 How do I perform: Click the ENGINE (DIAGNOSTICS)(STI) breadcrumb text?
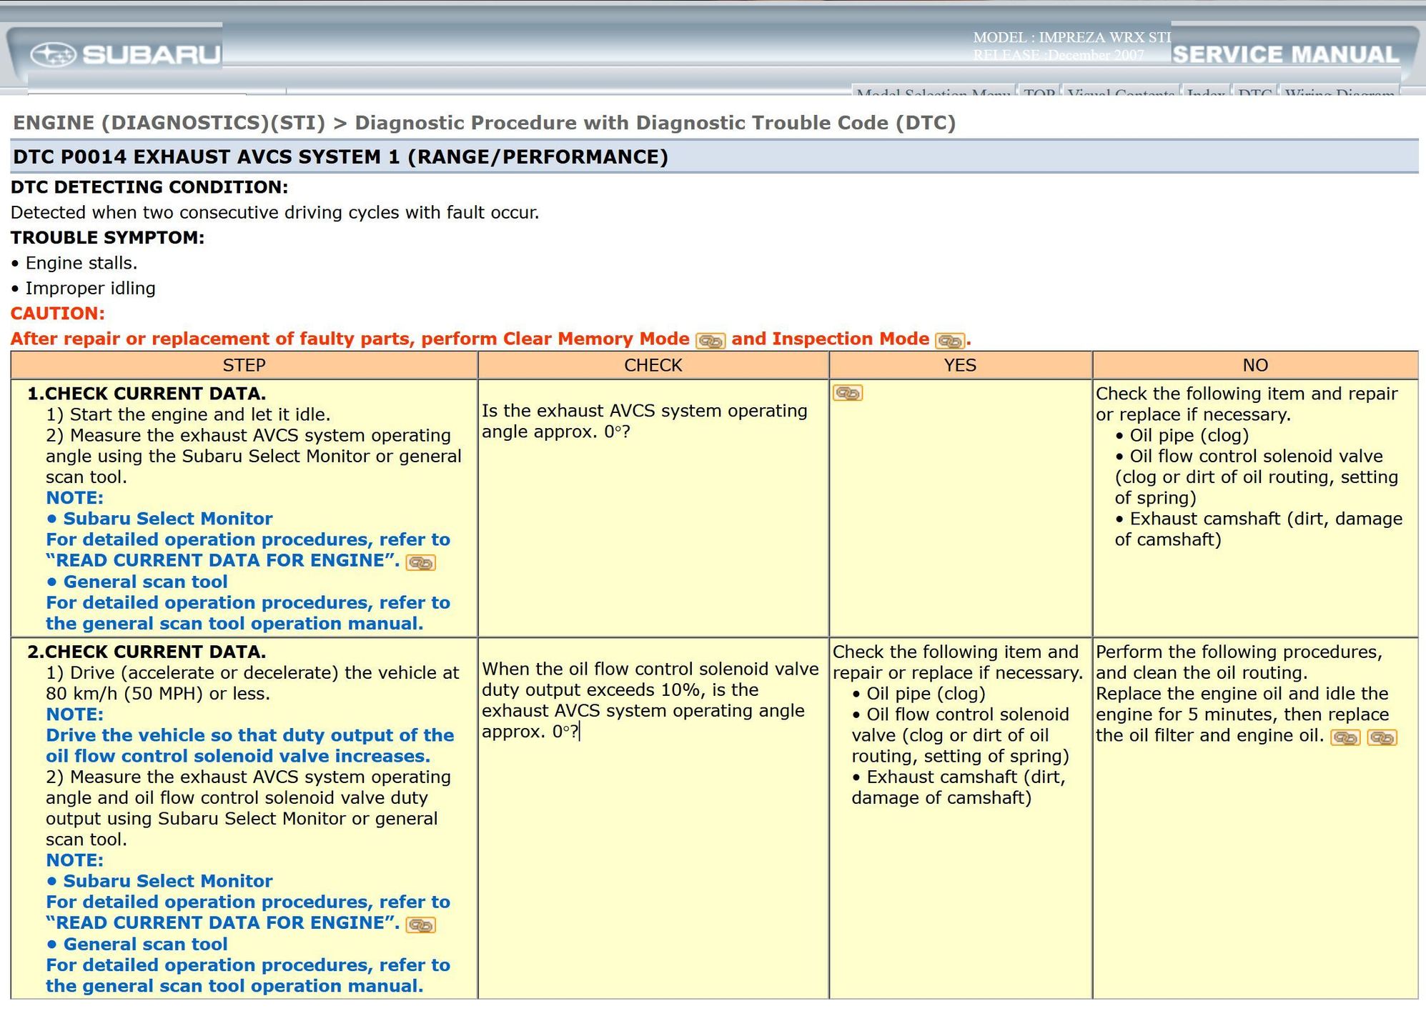(x=169, y=123)
